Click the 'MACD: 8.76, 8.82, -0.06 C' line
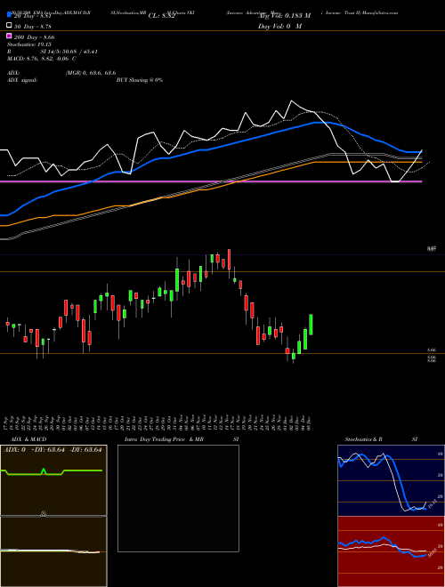The height and width of the screenshot is (587, 445). click(x=42, y=59)
